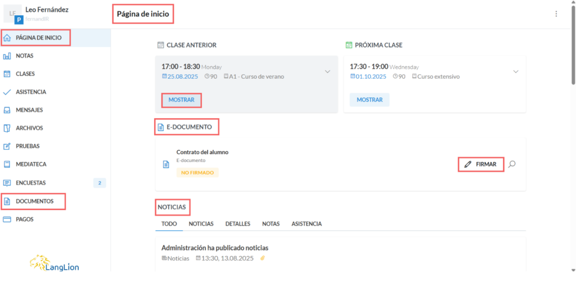Click the Asistencia checkmark icon
Screen dimensions: 576x282
[7, 92]
